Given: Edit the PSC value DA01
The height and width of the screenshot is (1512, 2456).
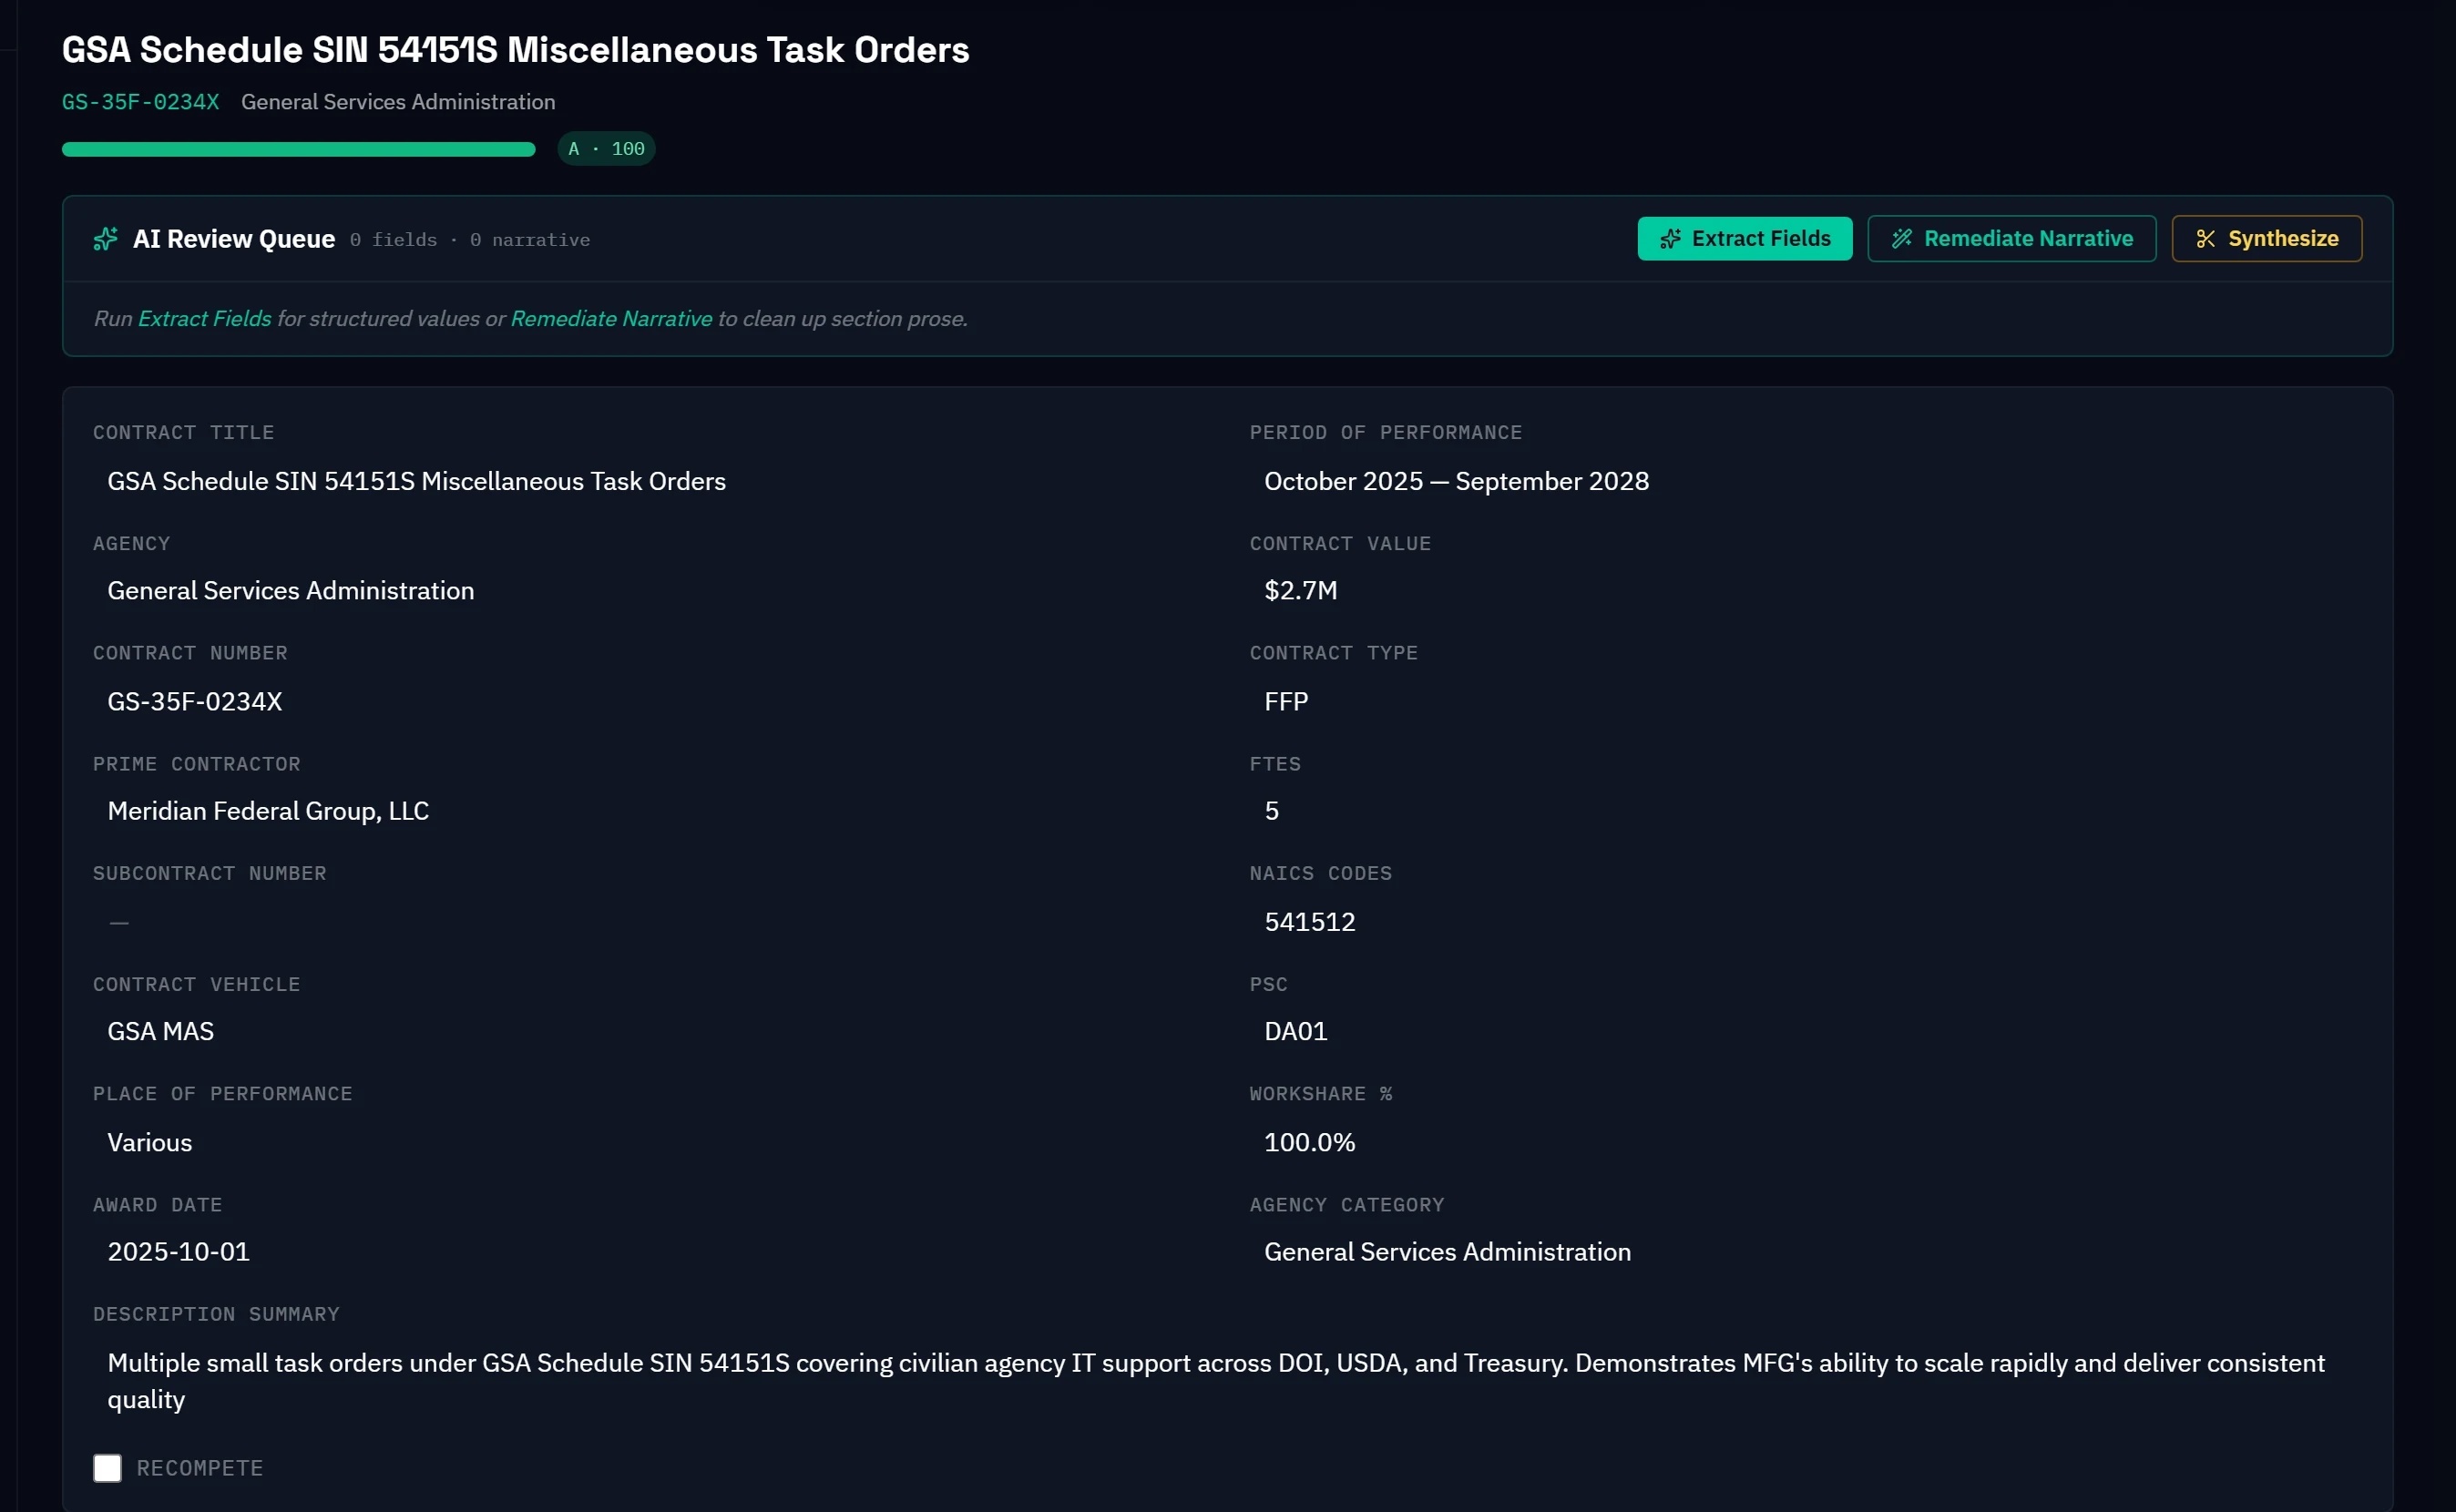Looking at the screenshot, I should 1296,1031.
